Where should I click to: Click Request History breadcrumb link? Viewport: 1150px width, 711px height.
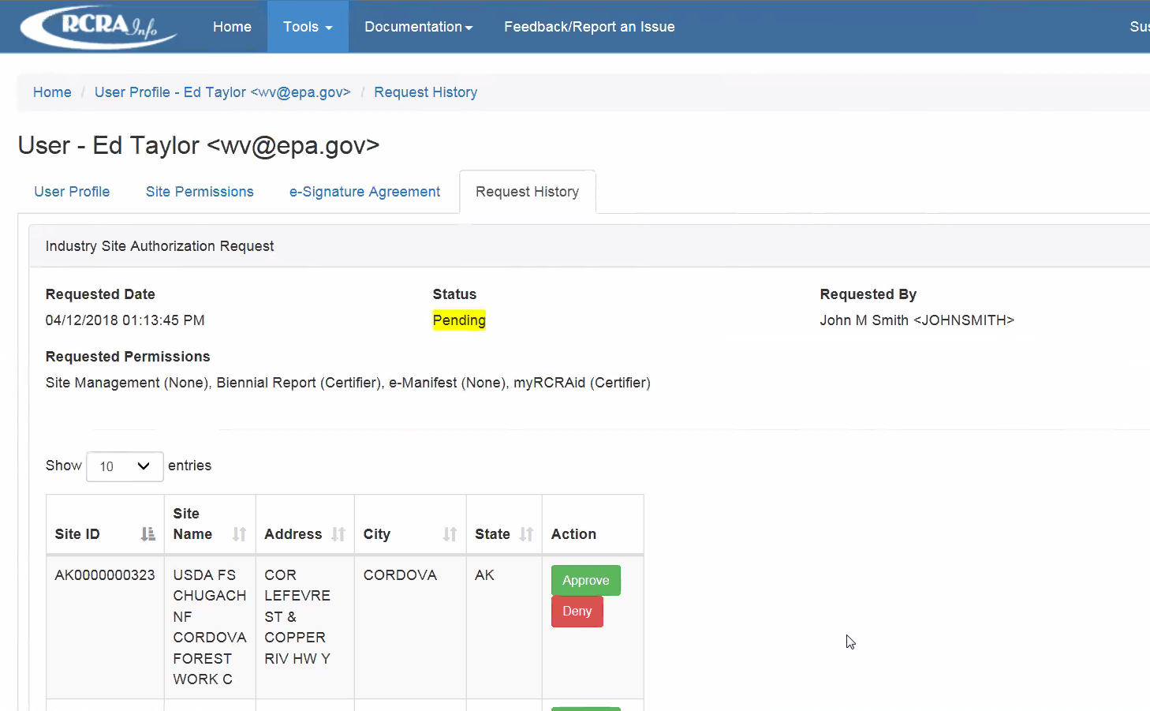click(425, 92)
